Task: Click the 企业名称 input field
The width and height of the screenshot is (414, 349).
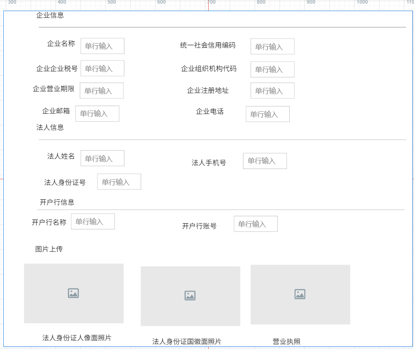Action: click(x=102, y=46)
